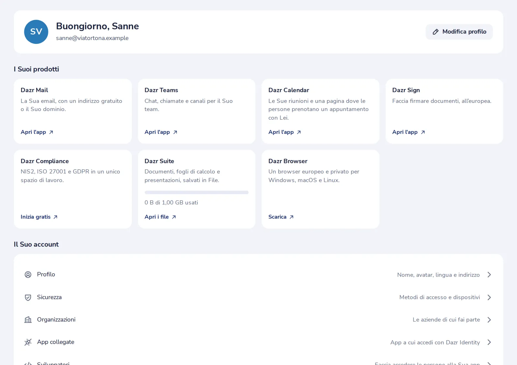Click the text 0 B di 1,00 GB usati
517x365 pixels.
point(171,203)
